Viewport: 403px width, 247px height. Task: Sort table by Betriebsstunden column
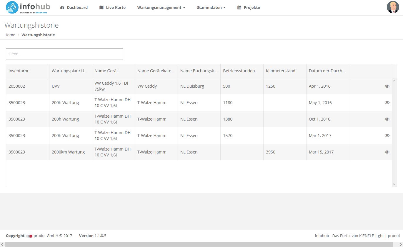pos(239,71)
